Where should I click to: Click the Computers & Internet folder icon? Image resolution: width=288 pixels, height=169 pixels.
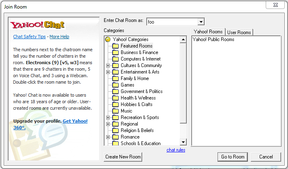click(x=115, y=59)
